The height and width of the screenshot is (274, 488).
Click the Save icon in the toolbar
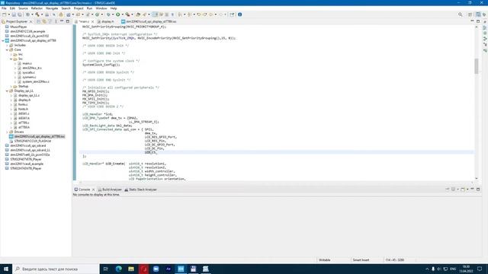(x=14, y=14)
